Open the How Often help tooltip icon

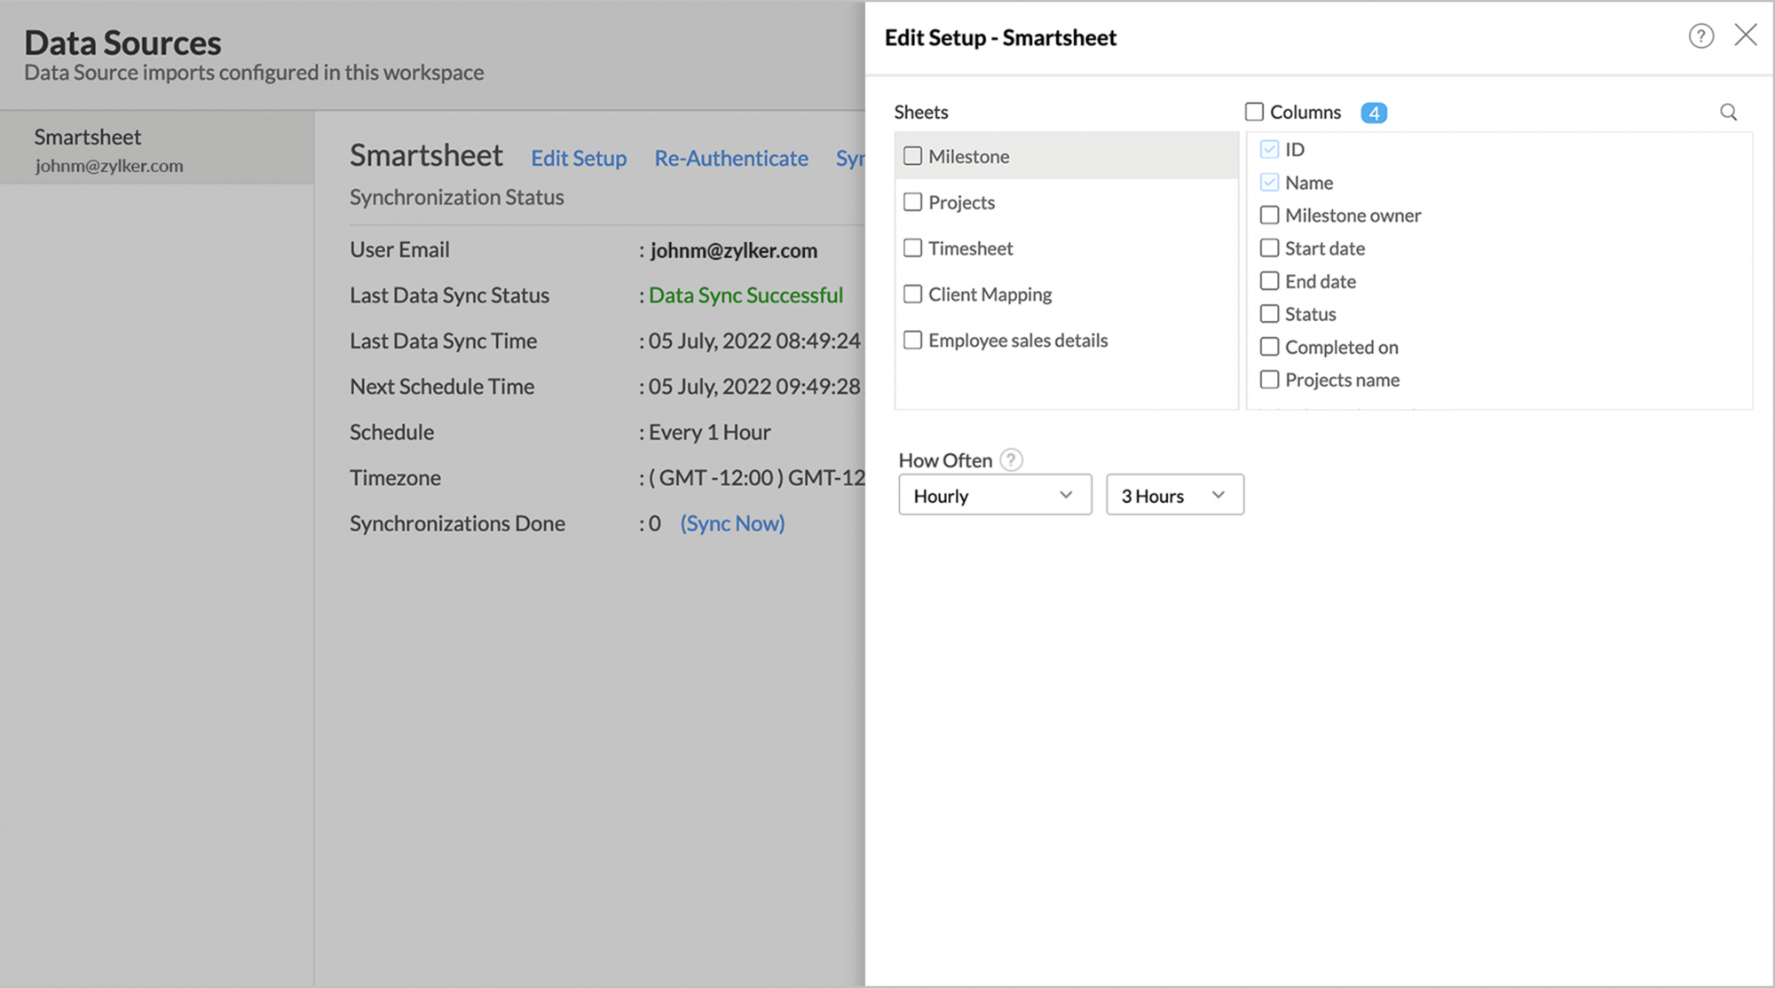[x=1012, y=459]
